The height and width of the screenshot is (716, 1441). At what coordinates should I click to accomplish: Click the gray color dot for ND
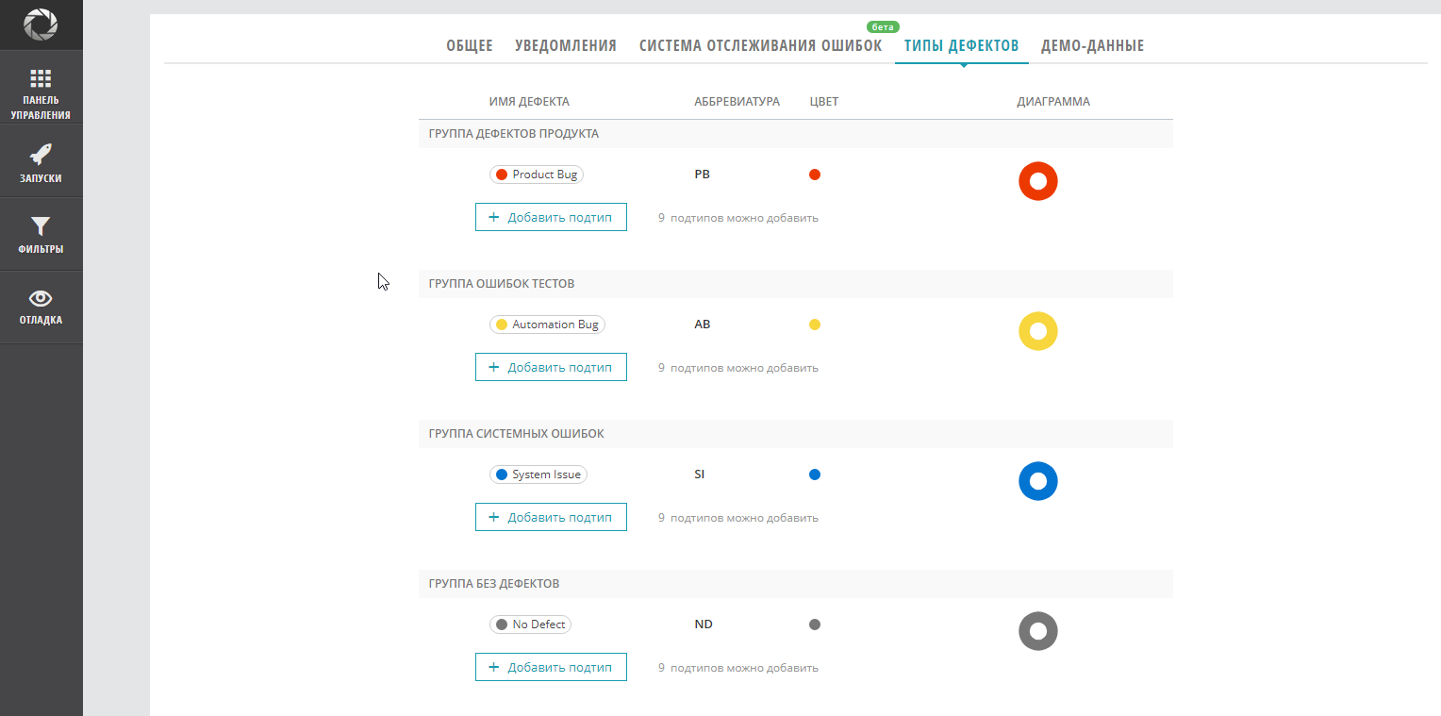click(x=814, y=624)
